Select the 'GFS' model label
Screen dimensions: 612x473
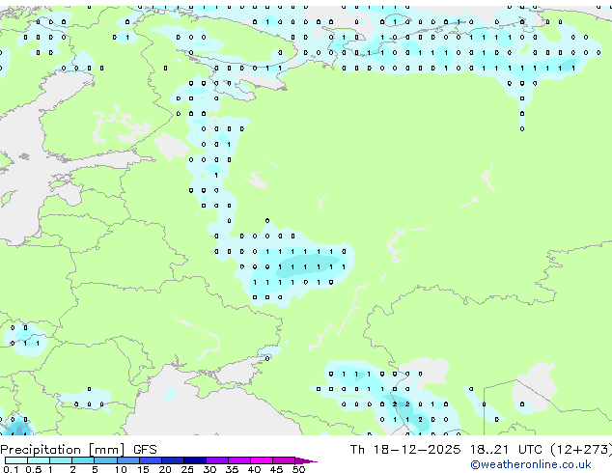click(x=145, y=450)
